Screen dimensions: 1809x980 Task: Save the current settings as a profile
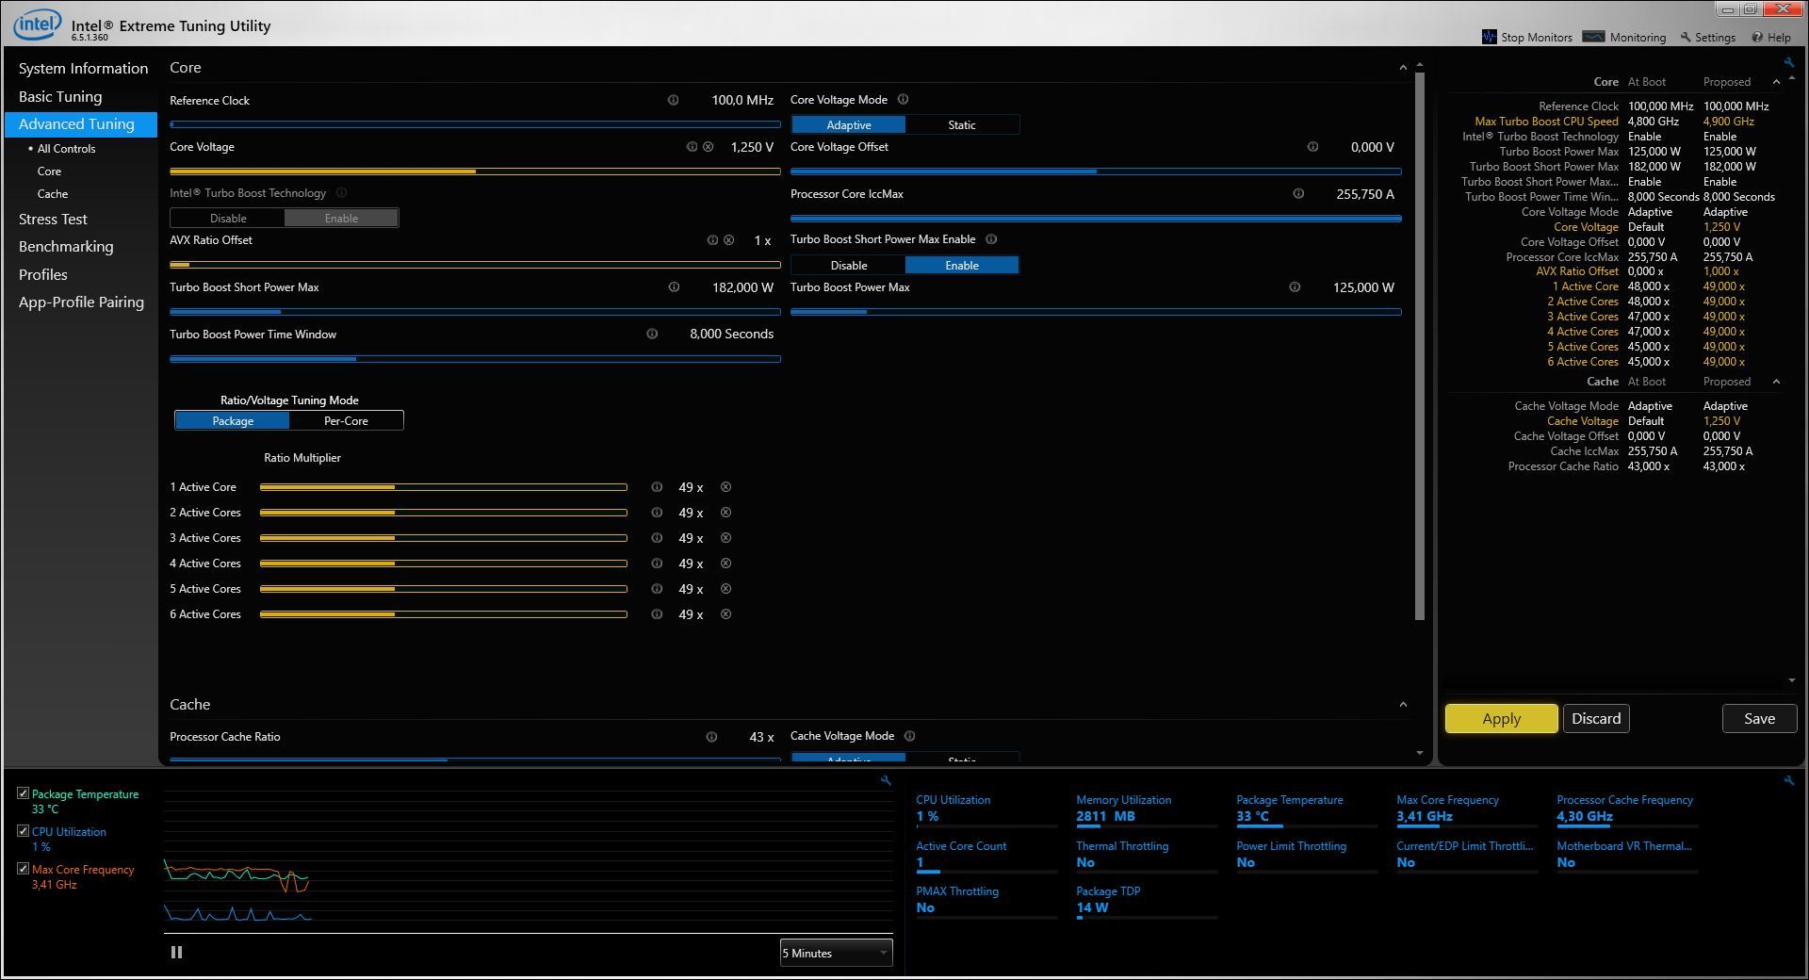(1759, 718)
